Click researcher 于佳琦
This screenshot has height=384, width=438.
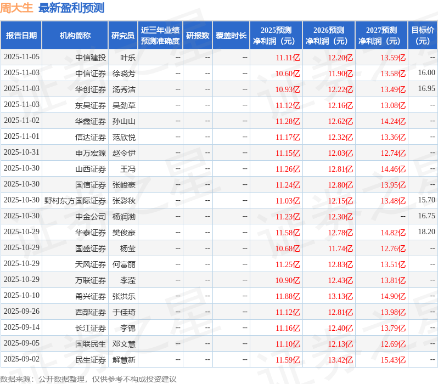click(123, 312)
